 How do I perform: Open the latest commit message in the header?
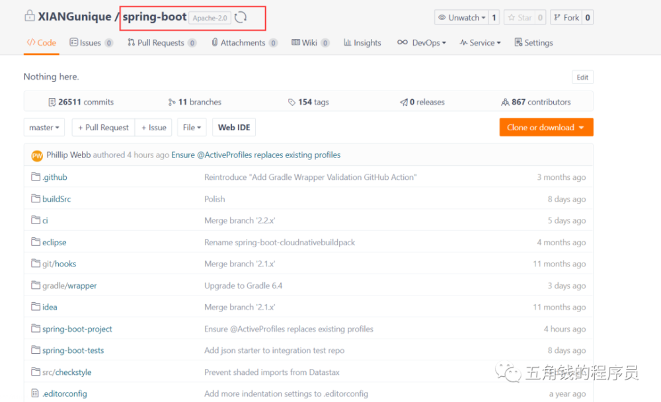(x=256, y=155)
